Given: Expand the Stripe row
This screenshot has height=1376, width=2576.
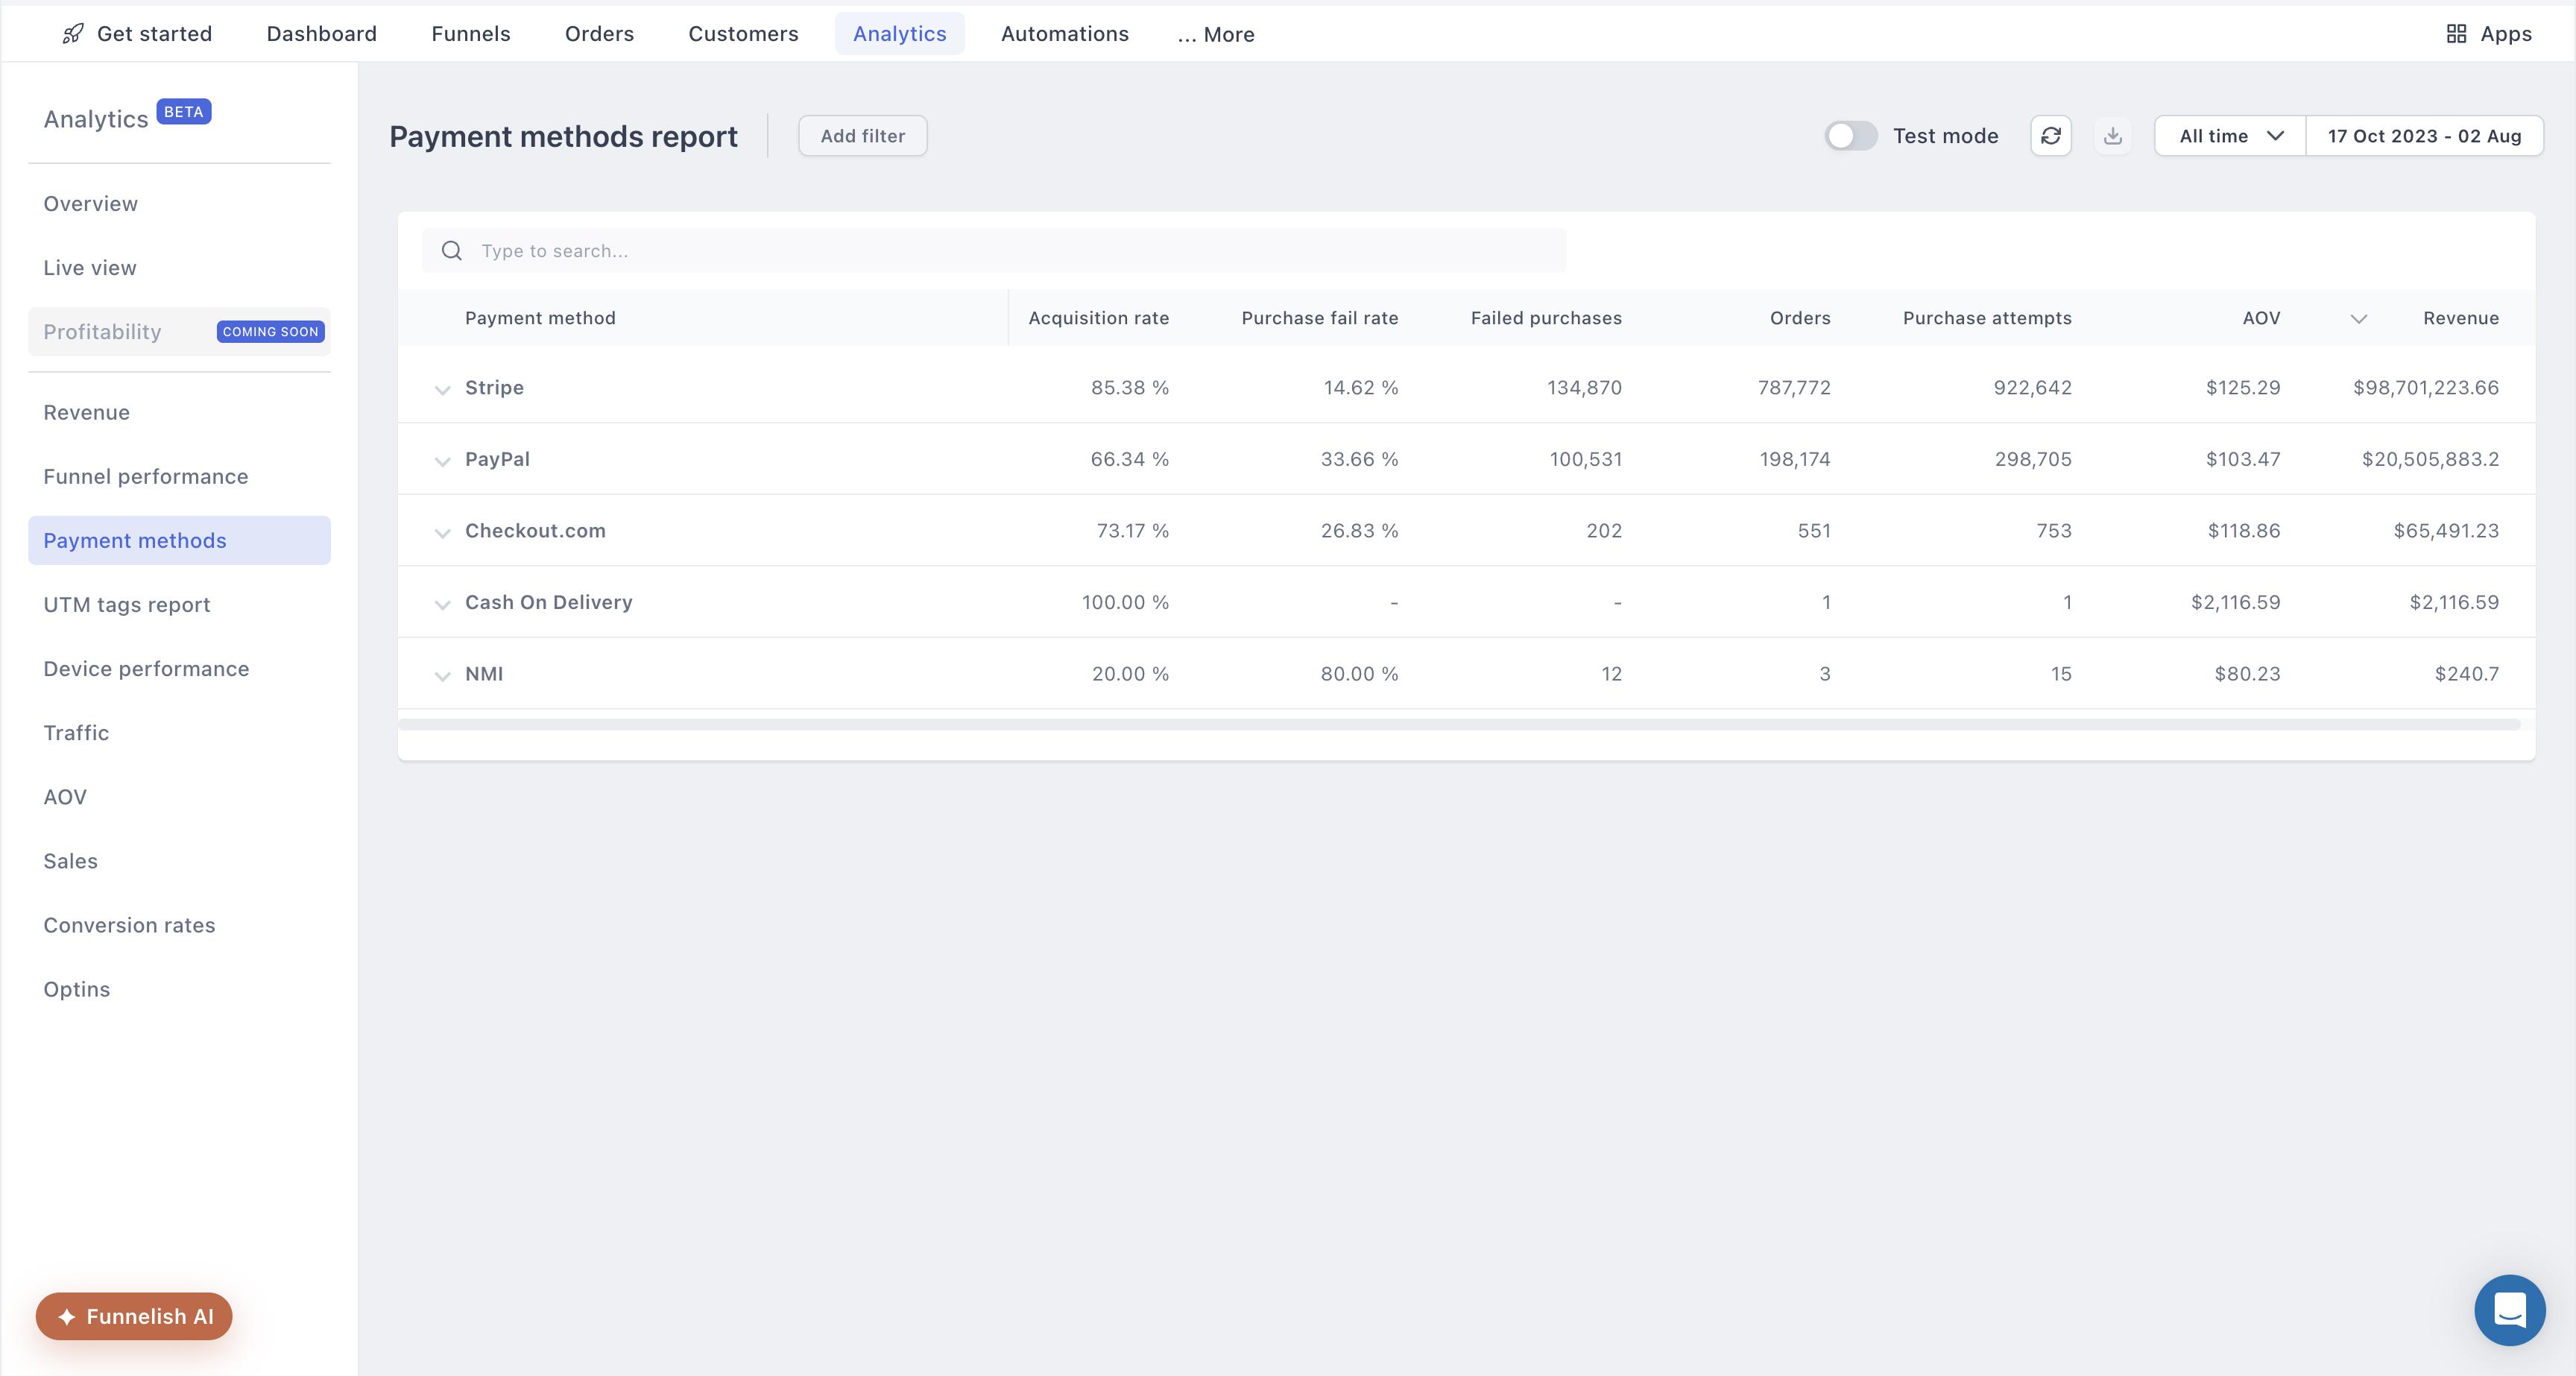Looking at the screenshot, I should point(442,389).
